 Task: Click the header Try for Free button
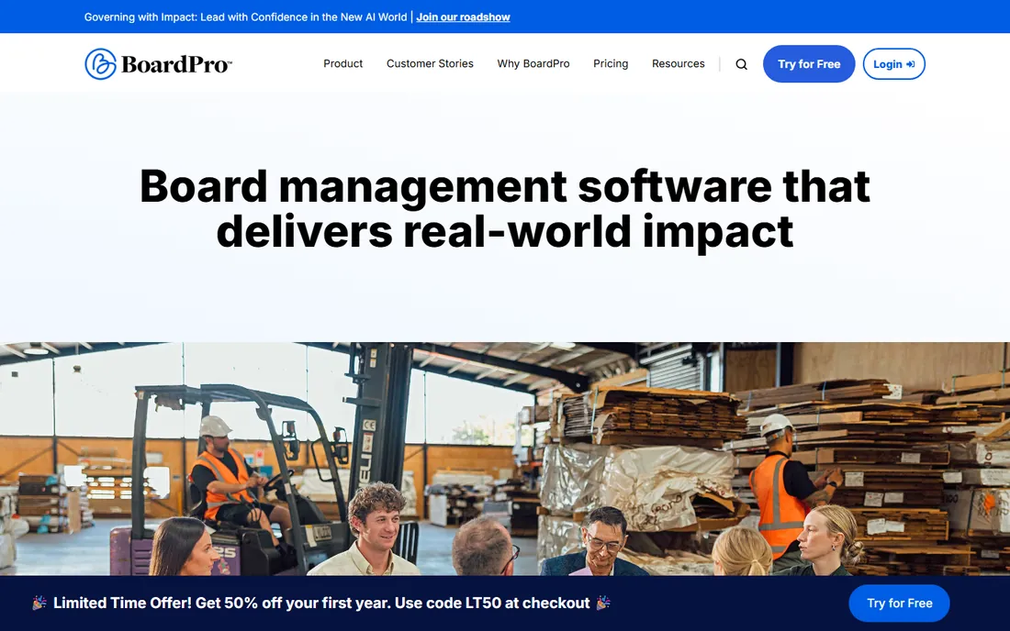[x=809, y=63]
